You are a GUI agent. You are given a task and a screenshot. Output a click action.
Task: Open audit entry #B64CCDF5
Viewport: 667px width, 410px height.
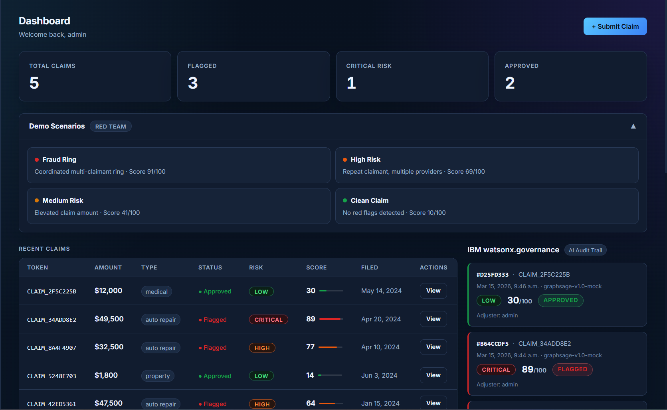(557, 364)
